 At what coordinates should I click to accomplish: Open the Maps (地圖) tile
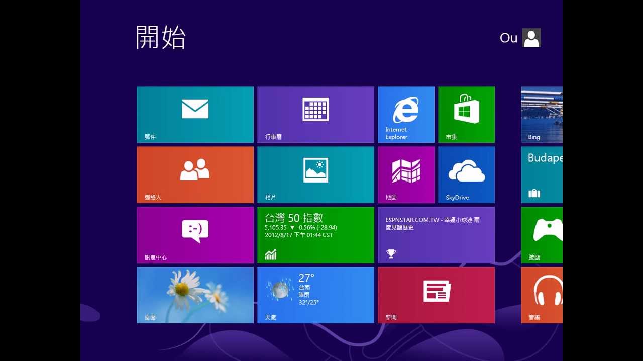[x=406, y=174]
